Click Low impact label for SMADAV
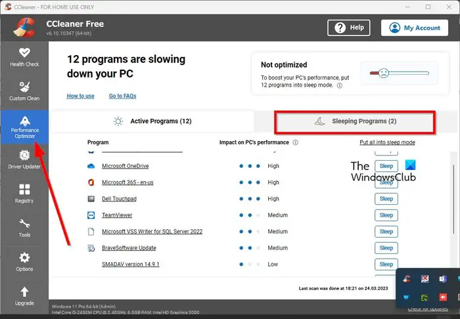 (273, 265)
